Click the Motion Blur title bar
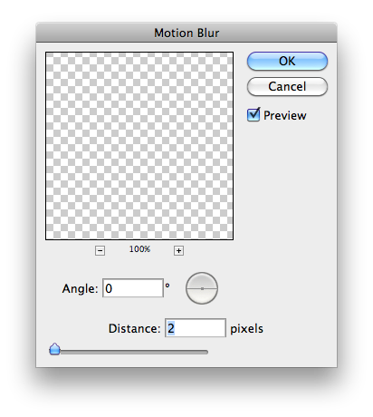This screenshot has height=417, width=373. pyautogui.click(x=186, y=33)
